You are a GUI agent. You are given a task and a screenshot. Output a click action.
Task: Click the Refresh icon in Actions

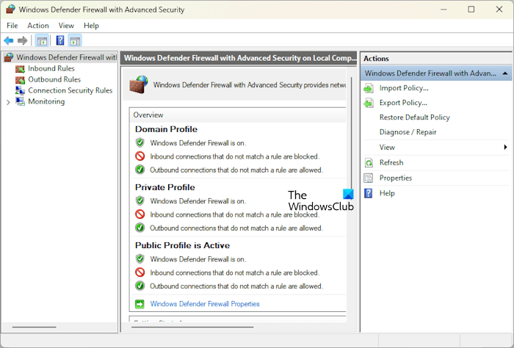(x=369, y=163)
